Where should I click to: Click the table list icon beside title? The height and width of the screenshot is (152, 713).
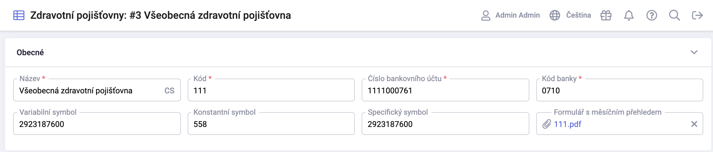(19, 15)
